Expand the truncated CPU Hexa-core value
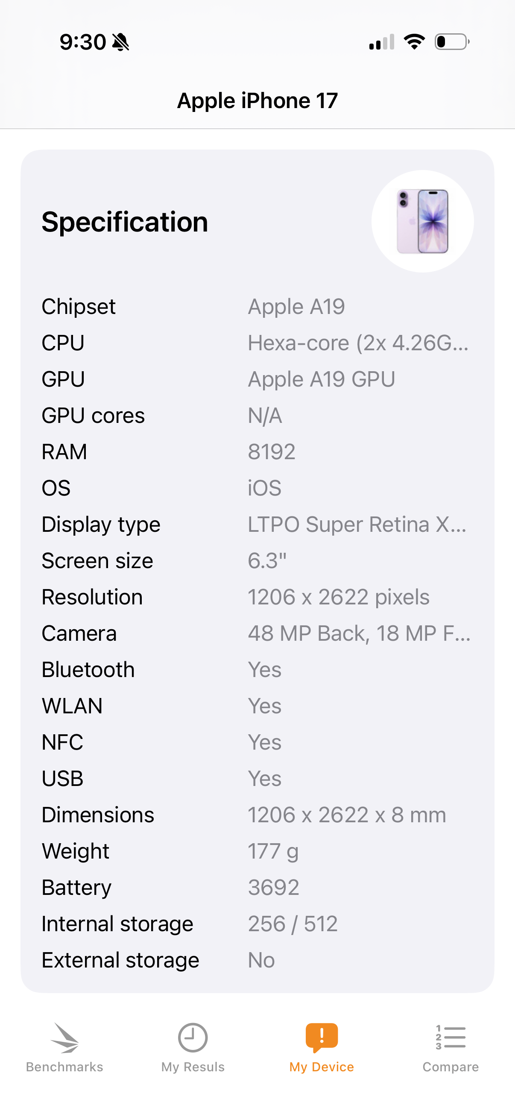 pos(358,343)
